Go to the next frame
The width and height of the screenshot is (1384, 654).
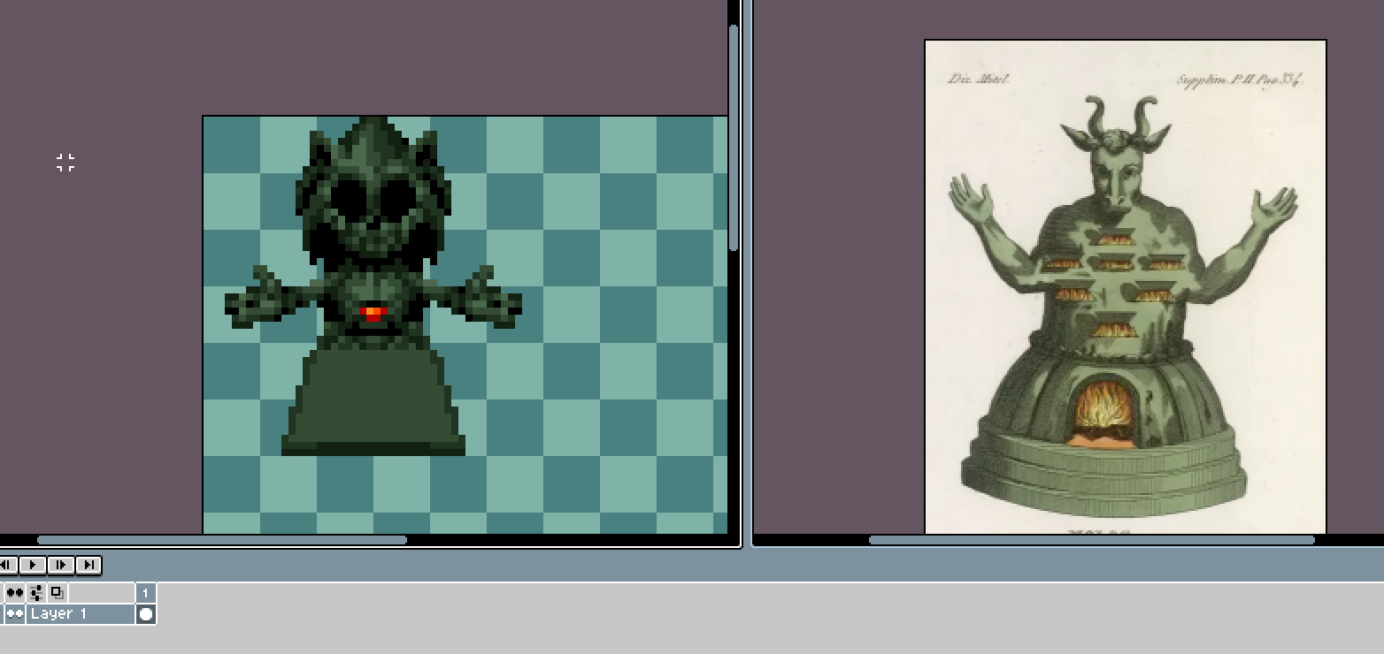[60, 565]
